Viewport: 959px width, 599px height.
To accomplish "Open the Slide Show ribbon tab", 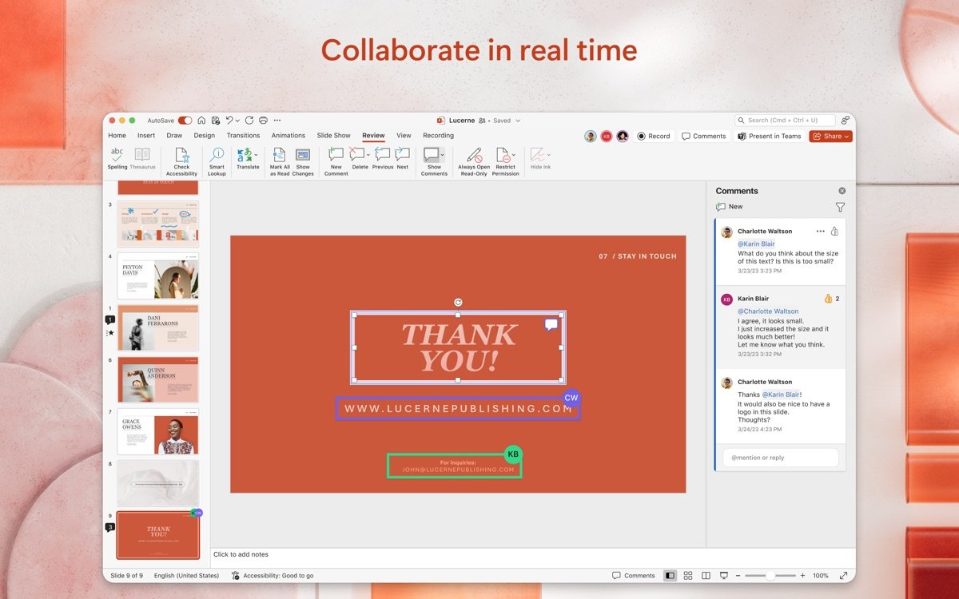I will (x=333, y=135).
